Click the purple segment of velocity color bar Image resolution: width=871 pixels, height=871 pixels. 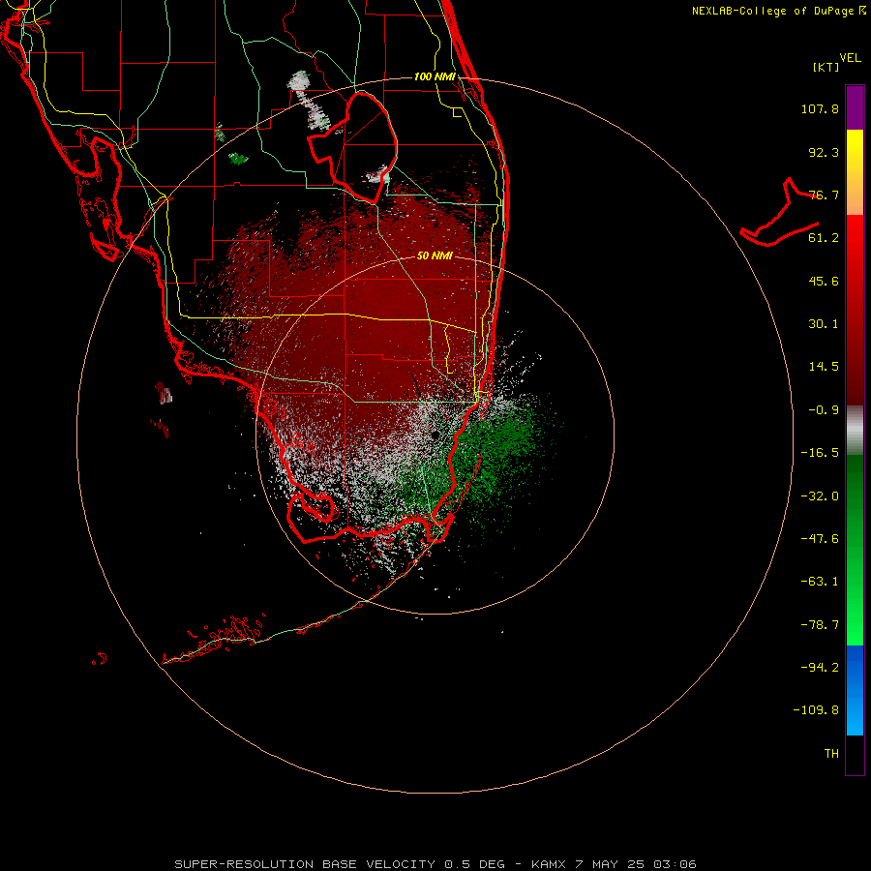(855, 107)
